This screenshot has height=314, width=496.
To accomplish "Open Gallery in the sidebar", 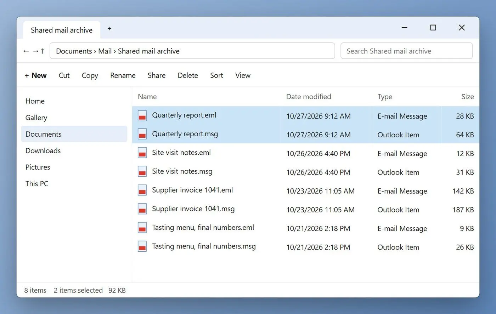I will [x=74, y=118].
